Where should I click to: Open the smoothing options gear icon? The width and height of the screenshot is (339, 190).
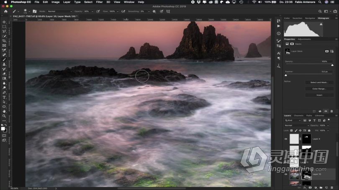pyautogui.click(x=154, y=11)
